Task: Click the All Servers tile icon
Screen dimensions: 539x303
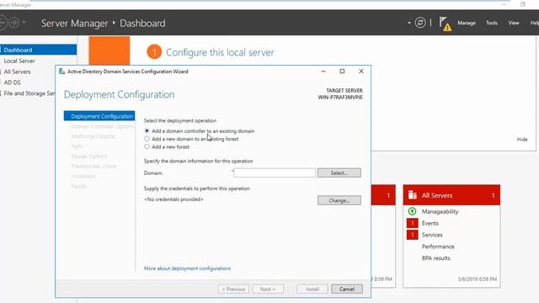Action: click(x=413, y=195)
